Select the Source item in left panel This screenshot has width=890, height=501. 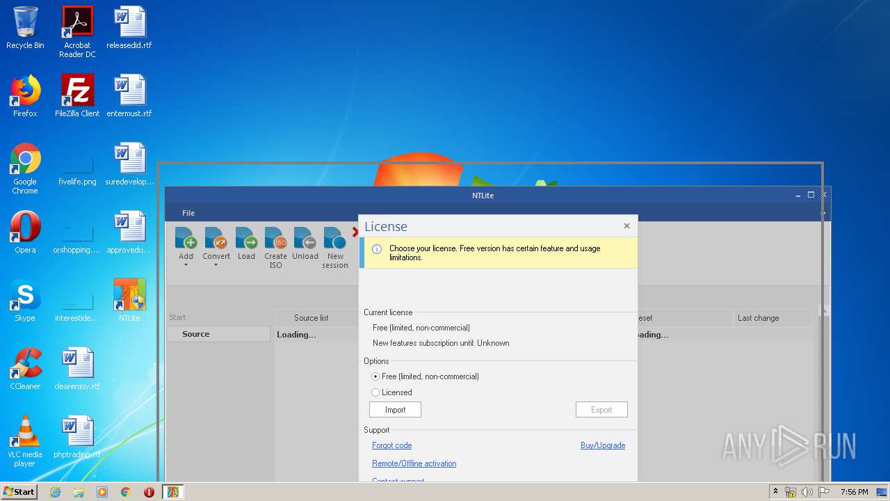tap(218, 334)
